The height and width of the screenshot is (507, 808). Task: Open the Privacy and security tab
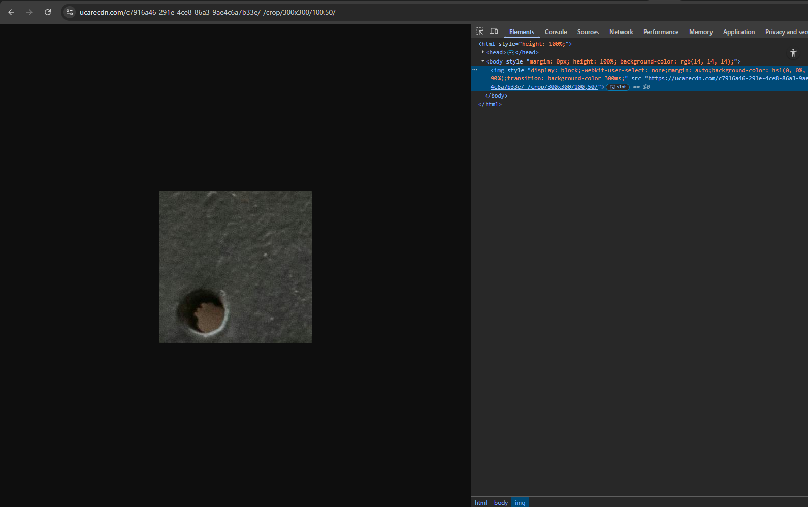[x=786, y=32]
